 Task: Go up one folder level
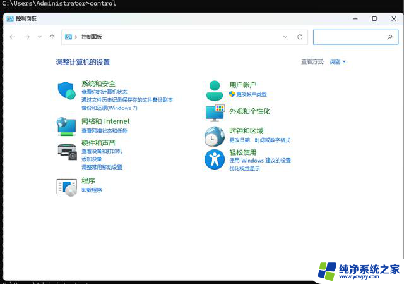pos(52,37)
